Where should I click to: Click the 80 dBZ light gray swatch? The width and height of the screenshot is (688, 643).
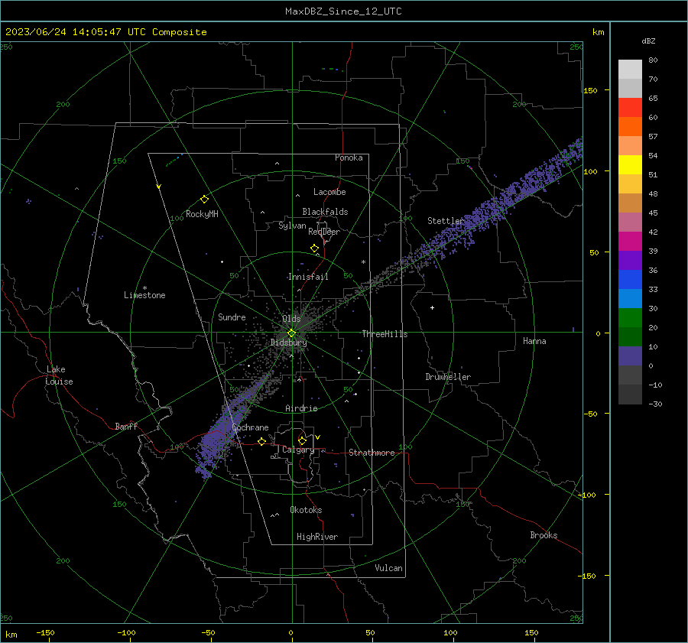[x=630, y=70]
